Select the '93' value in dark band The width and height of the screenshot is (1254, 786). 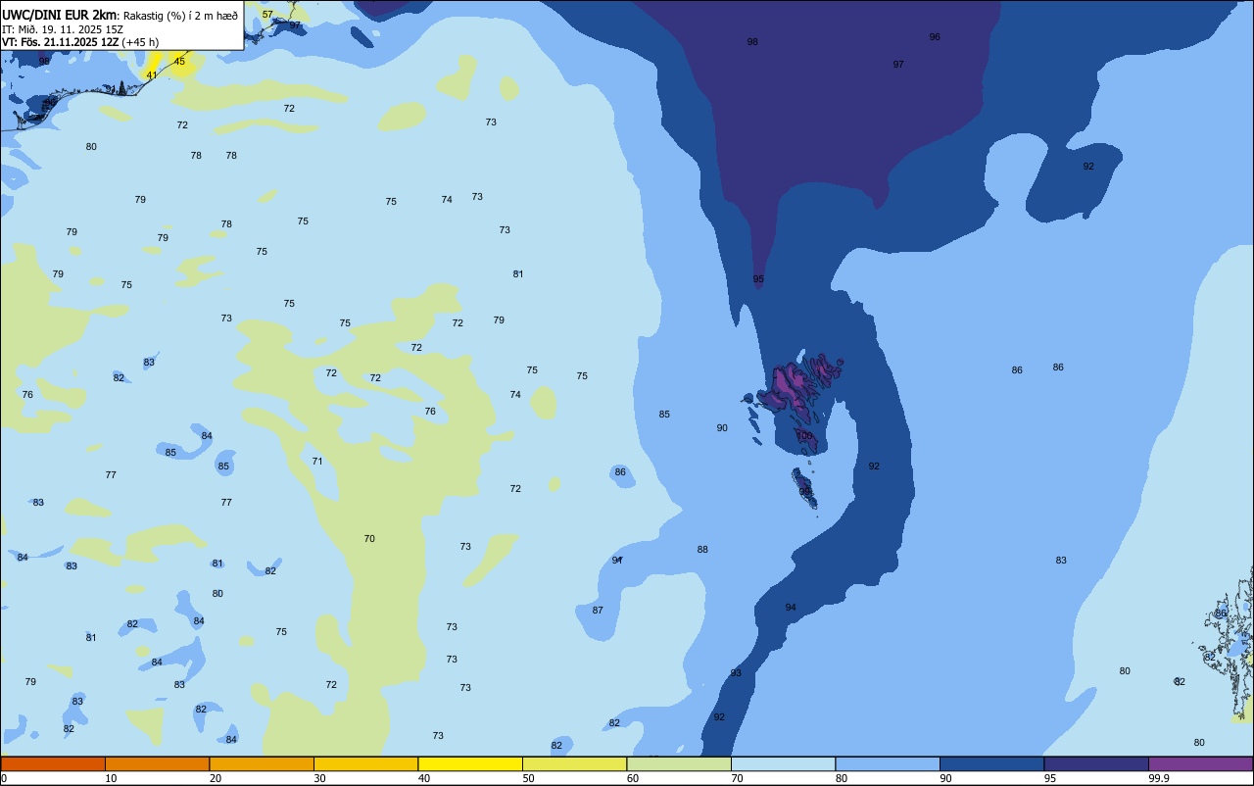point(736,673)
